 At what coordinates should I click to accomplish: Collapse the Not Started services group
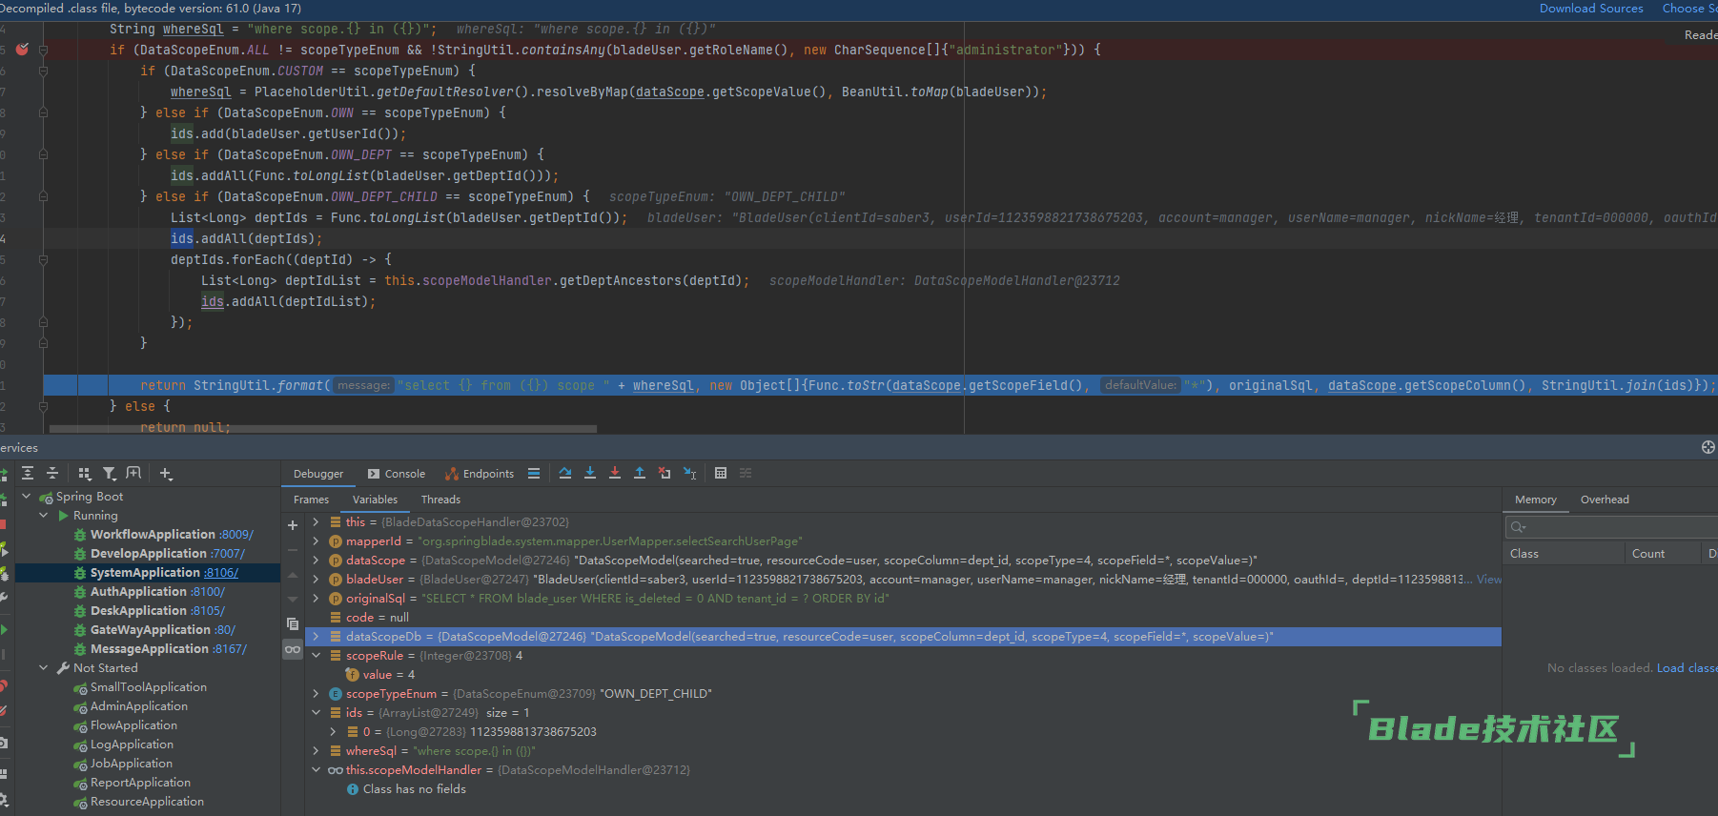click(44, 667)
